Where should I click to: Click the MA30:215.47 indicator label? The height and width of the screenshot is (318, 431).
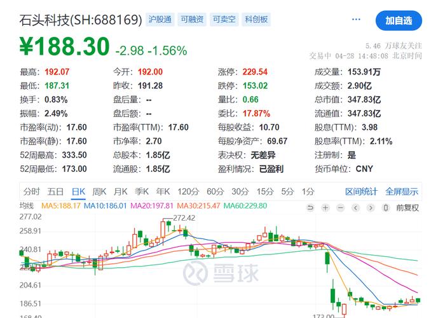198,206
